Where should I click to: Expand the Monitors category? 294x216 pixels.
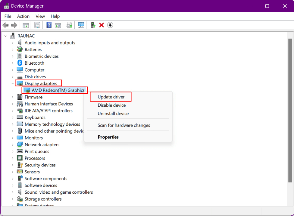(x=13, y=138)
